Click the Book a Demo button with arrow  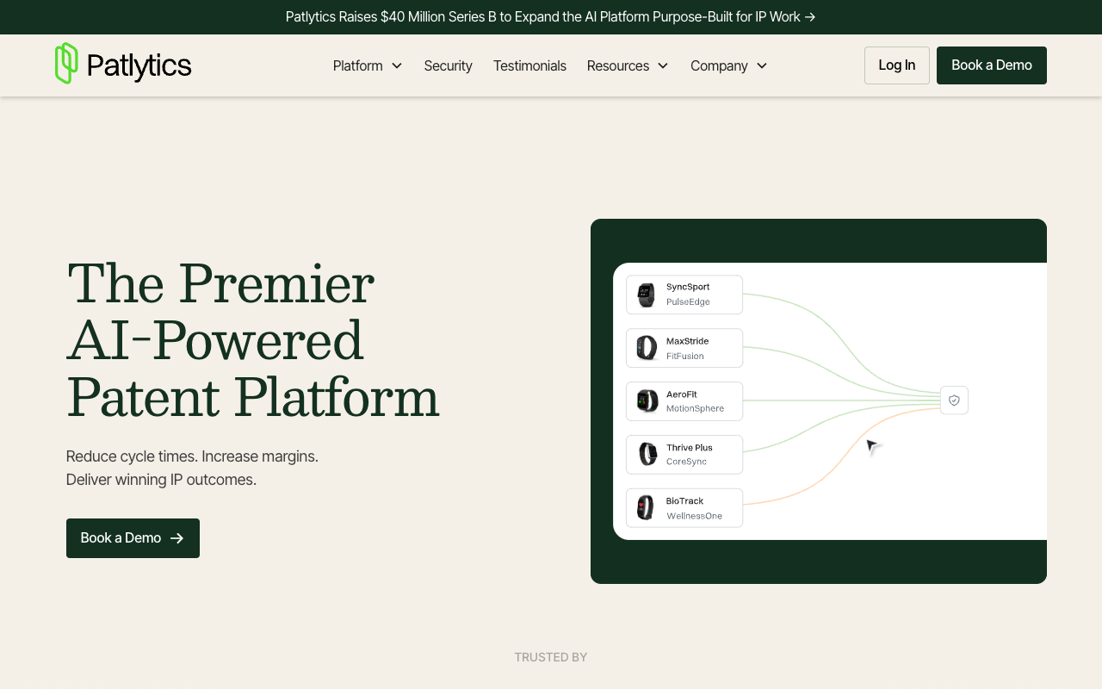tap(133, 538)
